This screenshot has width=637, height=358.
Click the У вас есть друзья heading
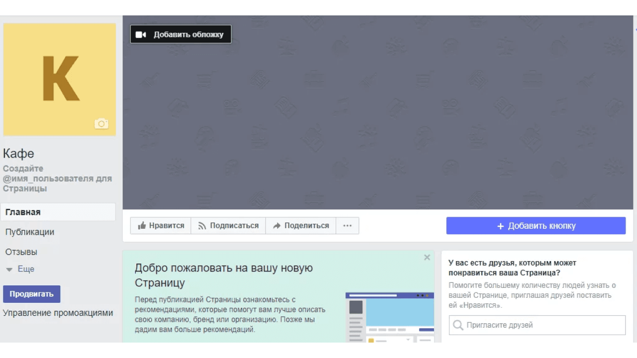pos(513,268)
